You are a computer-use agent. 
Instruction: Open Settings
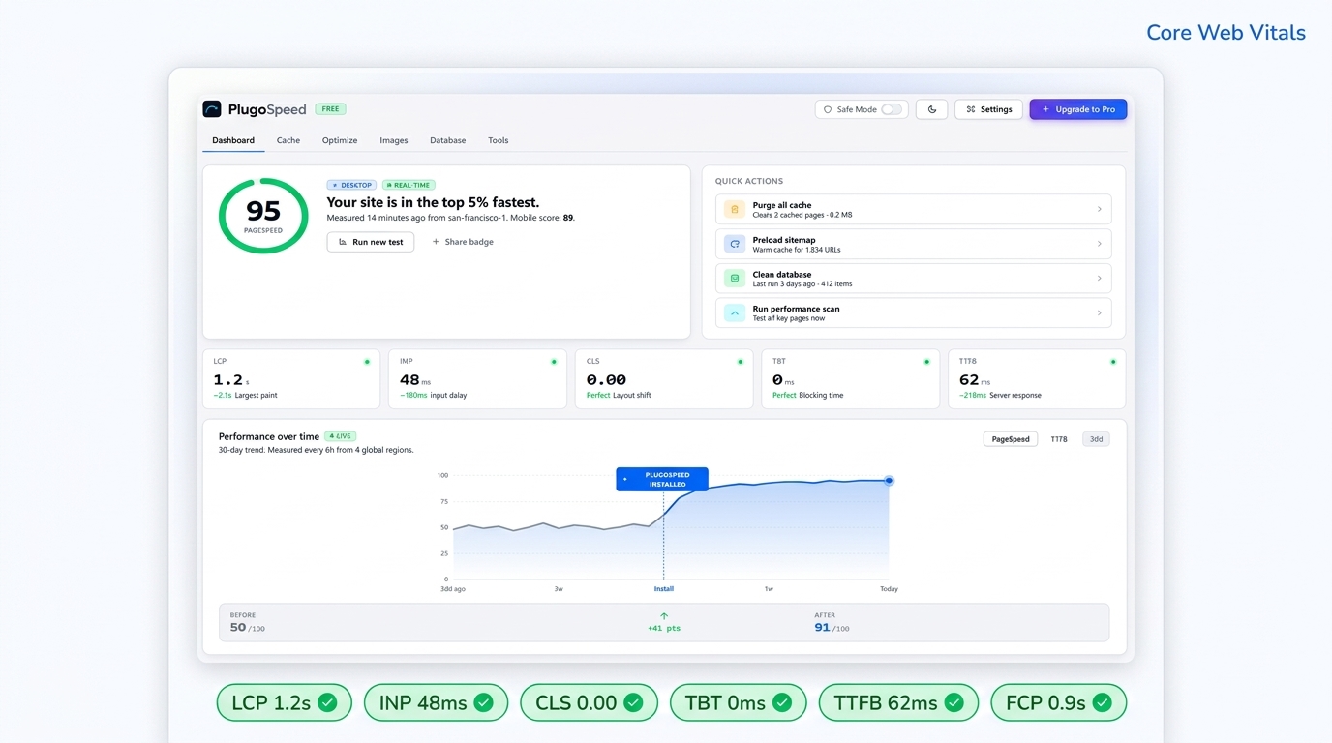point(988,109)
